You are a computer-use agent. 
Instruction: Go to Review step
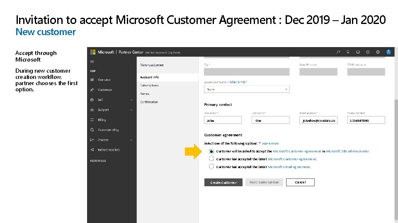145,94
